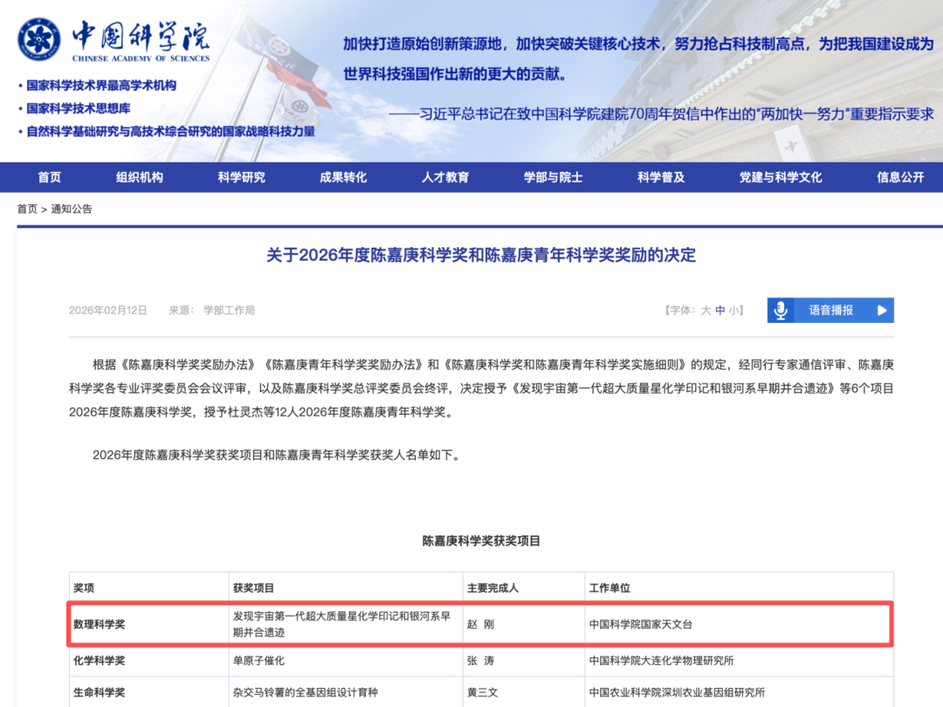
Task: Open the 成果转化 navigation menu
Action: [343, 177]
